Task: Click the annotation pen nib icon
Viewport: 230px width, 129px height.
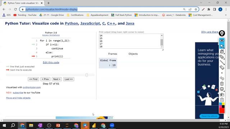Action: tap(222, 33)
